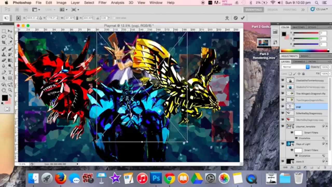Image resolution: width=332 pixels, height=187 pixels.
Task: Toggle Smart Filters visibility under playmat_template
Action: click(292, 132)
